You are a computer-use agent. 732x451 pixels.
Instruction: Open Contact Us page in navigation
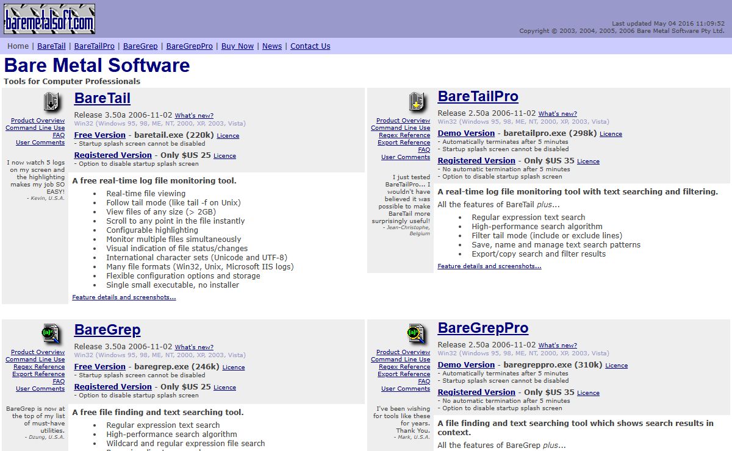click(x=310, y=46)
